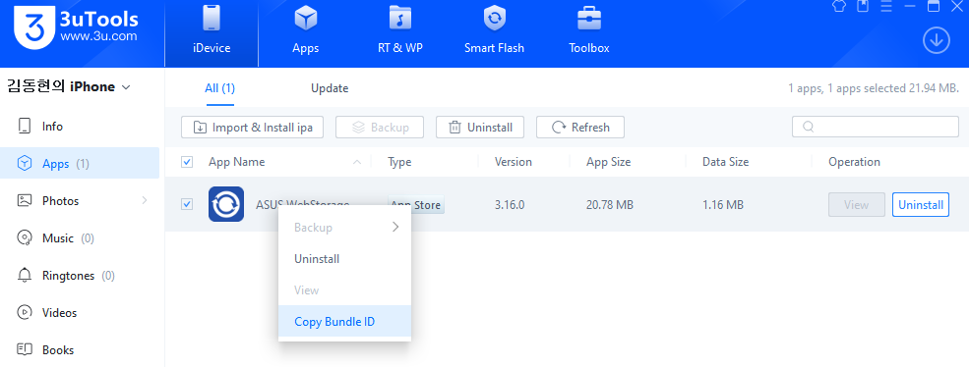
Task: Open Photos in the sidebar
Action: coord(80,200)
